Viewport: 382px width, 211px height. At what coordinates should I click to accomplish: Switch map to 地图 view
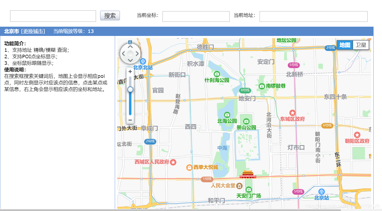345,45
